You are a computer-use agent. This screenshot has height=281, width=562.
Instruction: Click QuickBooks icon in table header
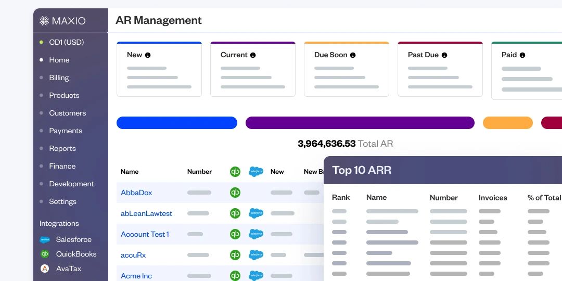(x=235, y=172)
